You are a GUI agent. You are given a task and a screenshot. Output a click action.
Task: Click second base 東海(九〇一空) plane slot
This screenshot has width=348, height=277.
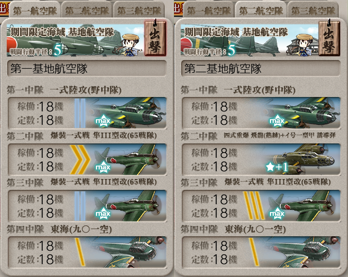[x=261, y=252]
